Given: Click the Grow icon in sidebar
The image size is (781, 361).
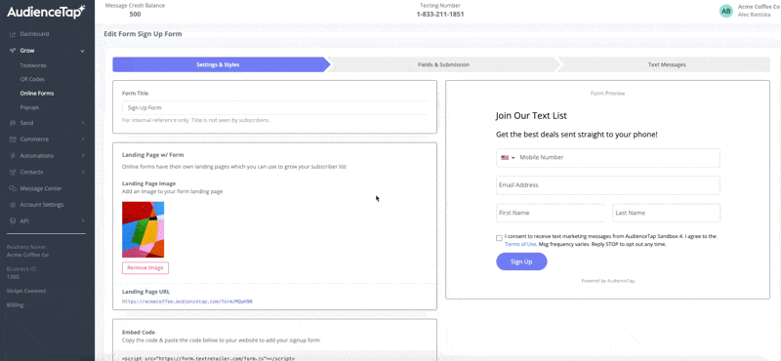Looking at the screenshot, I should click(13, 51).
